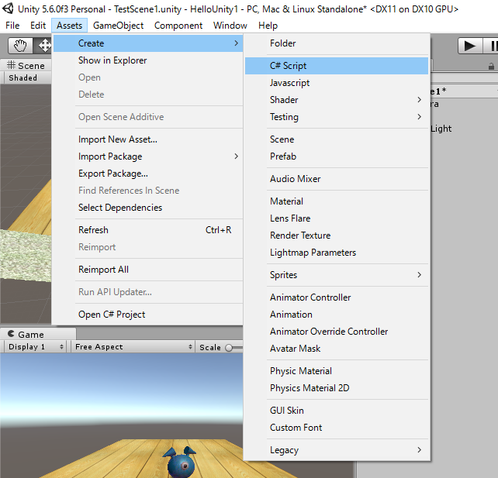The image size is (498, 478).
Task: Create a Lens Flare asset
Action: 337,218
